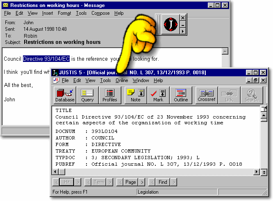This screenshot has height=201, width=273.
Task: Go to previous Term arrow
Action: (x=88, y=182)
